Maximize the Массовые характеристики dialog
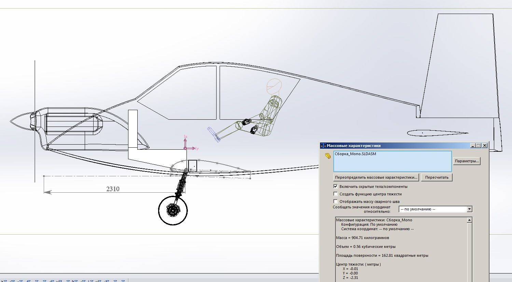The height and width of the screenshot is (282, 512). tap(479, 146)
